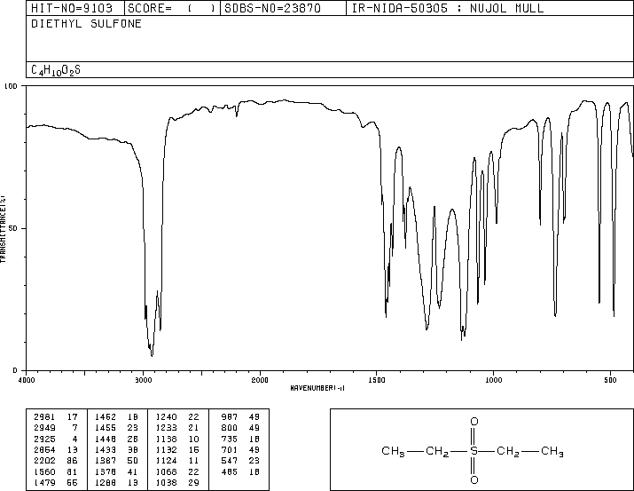This screenshot has width=634, height=491.
Task: Click the 500 wavenumber axis label
Action: [x=610, y=380]
